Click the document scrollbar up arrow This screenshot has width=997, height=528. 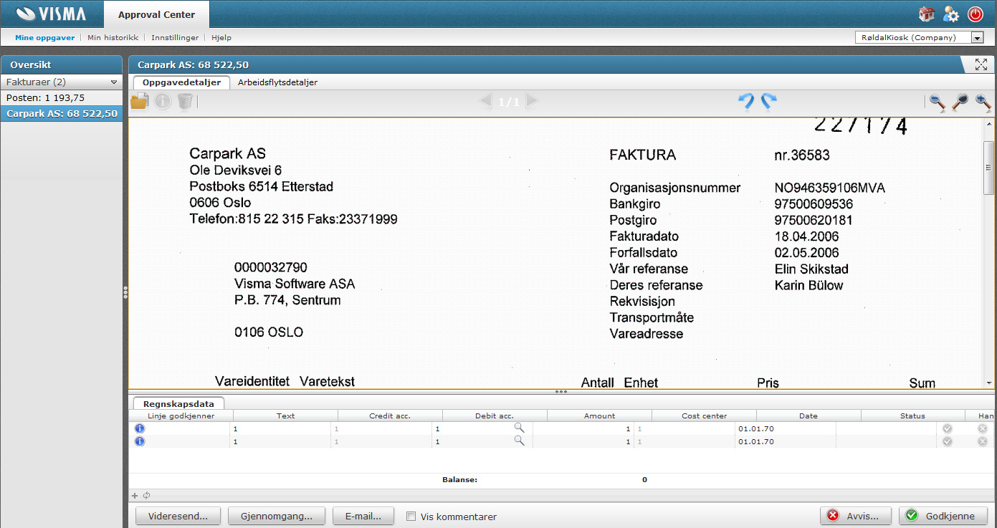pos(989,125)
